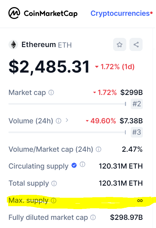Image resolution: width=156 pixels, height=228 pixels.
Task: Click the 1.72% (1d) price change indicator
Action: point(115,67)
